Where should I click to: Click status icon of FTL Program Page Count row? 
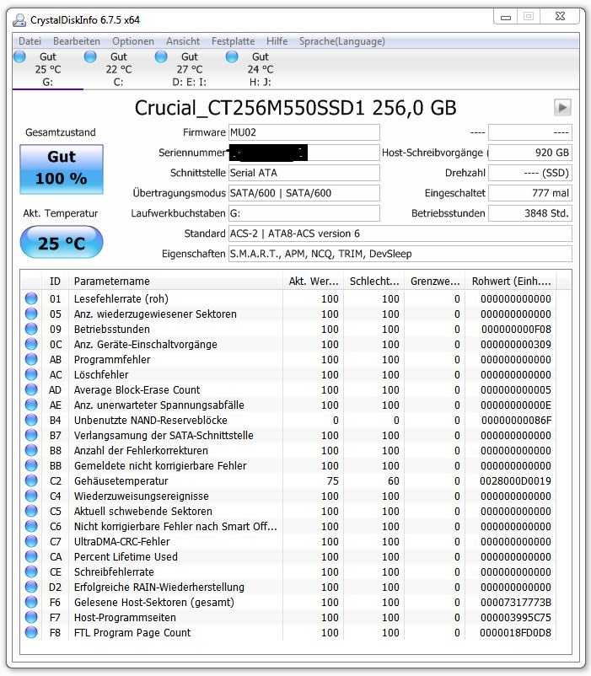tap(31, 632)
